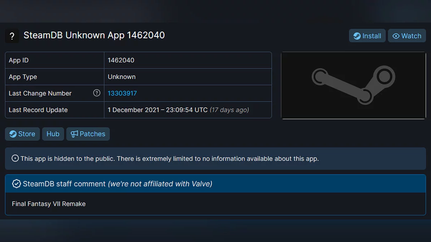The height and width of the screenshot is (242, 431).
Task: Click the help icon beside Last Change Number
Action: 97,93
